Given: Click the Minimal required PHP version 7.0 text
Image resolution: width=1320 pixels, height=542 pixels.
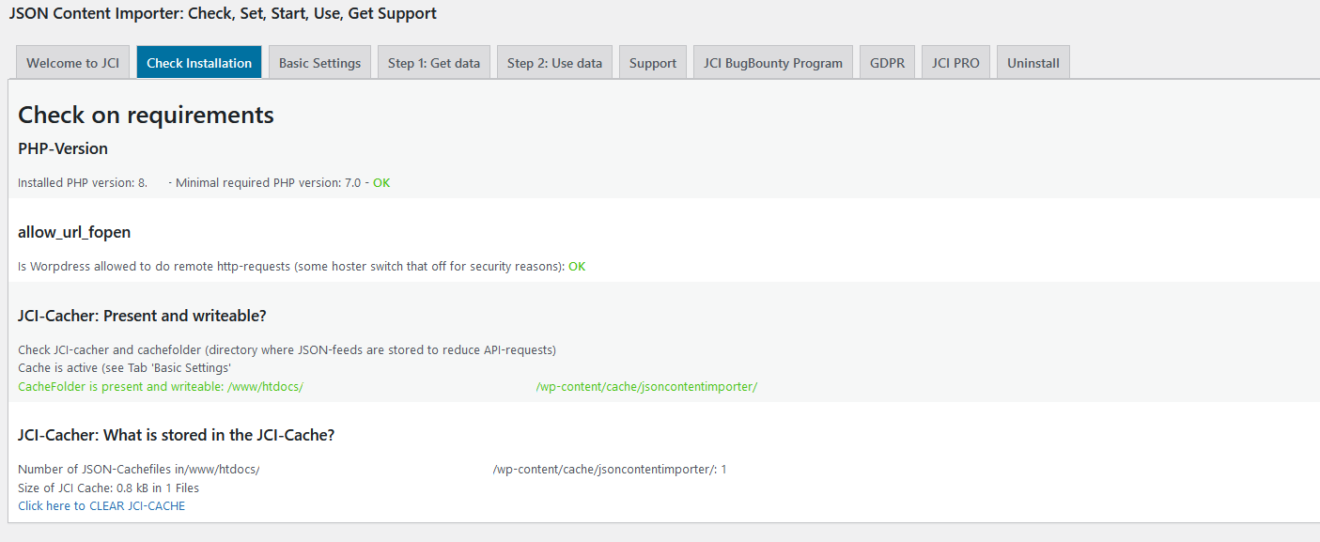Looking at the screenshot, I should point(268,183).
